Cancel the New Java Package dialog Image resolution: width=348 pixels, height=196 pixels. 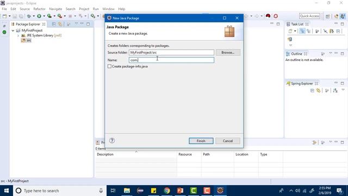pyautogui.click(x=228, y=141)
